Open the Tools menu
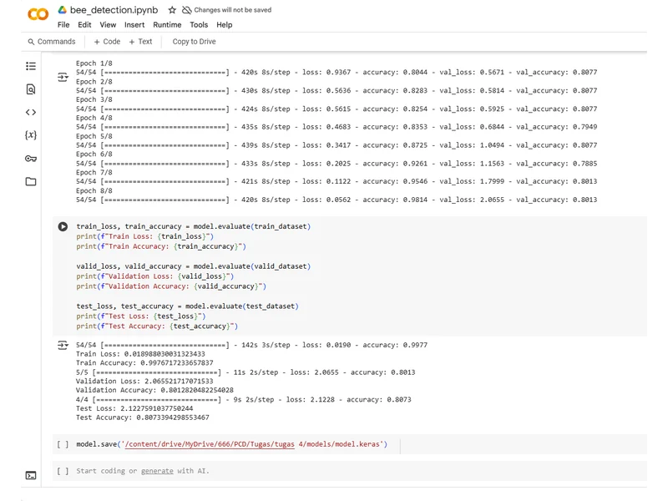The height and width of the screenshot is (501, 668). (x=199, y=25)
